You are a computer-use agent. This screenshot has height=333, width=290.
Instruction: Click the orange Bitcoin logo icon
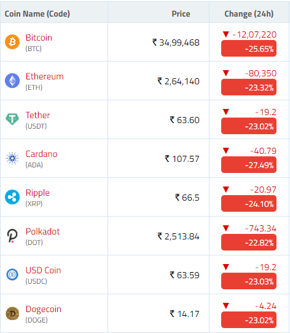12,42
